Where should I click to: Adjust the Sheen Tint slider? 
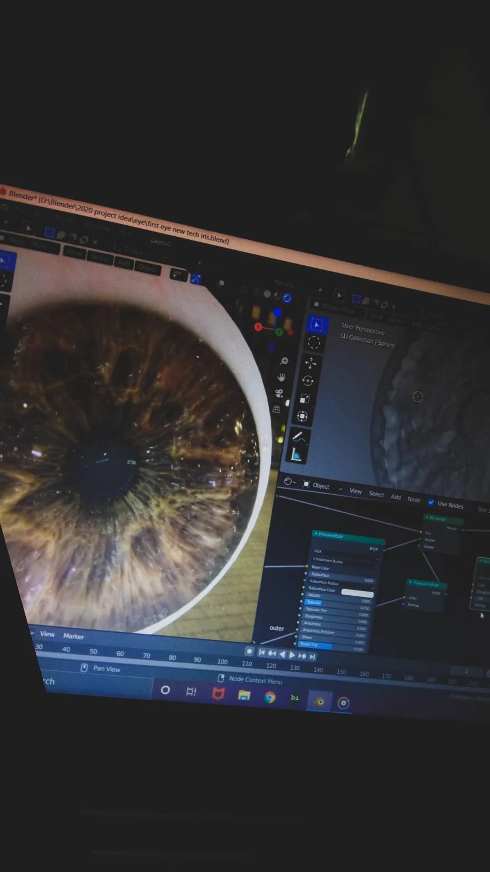tap(332, 647)
